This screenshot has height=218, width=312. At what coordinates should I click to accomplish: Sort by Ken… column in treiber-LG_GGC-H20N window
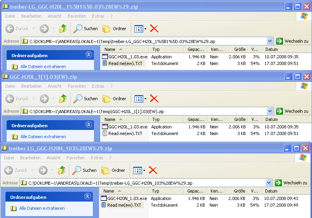[216, 191]
